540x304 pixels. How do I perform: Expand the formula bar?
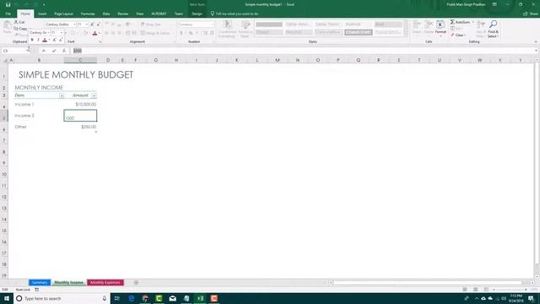pos(537,51)
